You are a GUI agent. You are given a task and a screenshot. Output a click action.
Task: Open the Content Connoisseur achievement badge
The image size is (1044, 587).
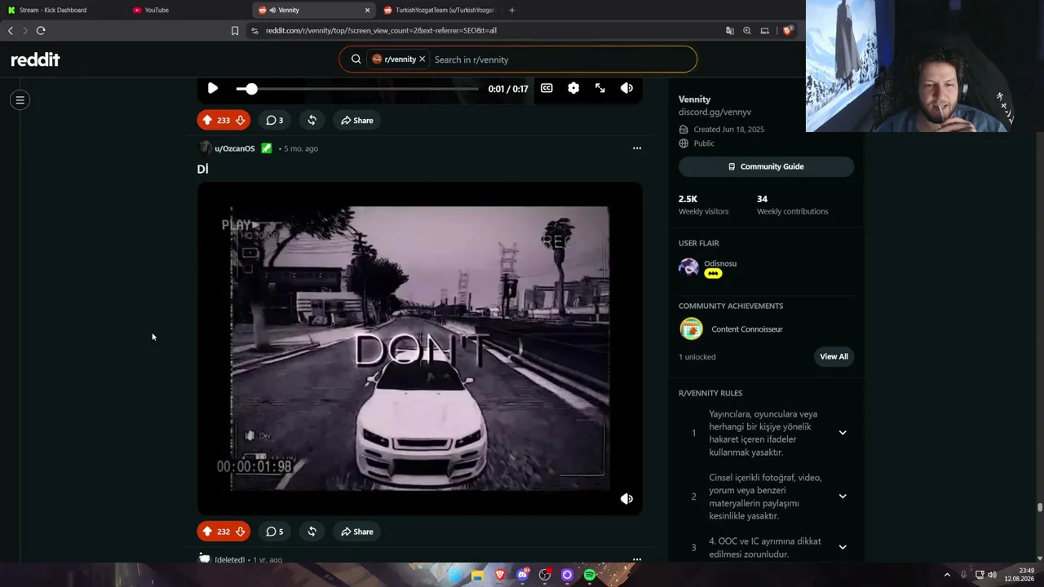[x=691, y=329]
